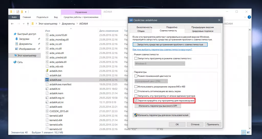Image resolution: width=262 pixels, height=139 pixels.
Task: Open the Цифровые подписи tab
Action: pyautogui.click(x=202, y=31)
